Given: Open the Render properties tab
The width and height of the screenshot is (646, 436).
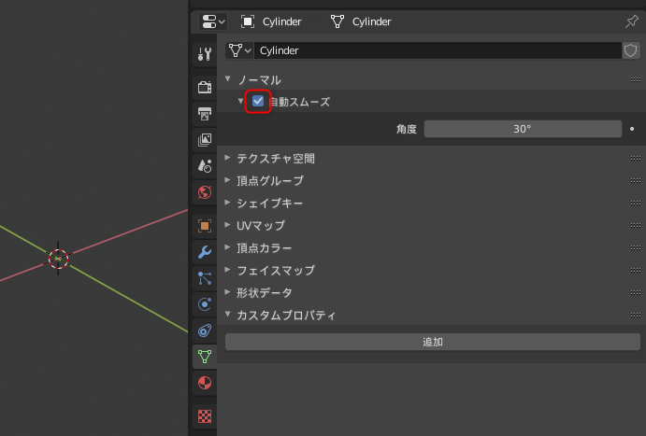Looking at the screenshot, I should 205,87.
